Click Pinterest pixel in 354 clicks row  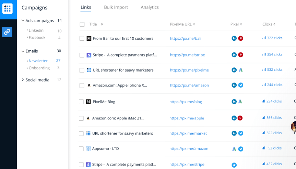pos(240,55)
